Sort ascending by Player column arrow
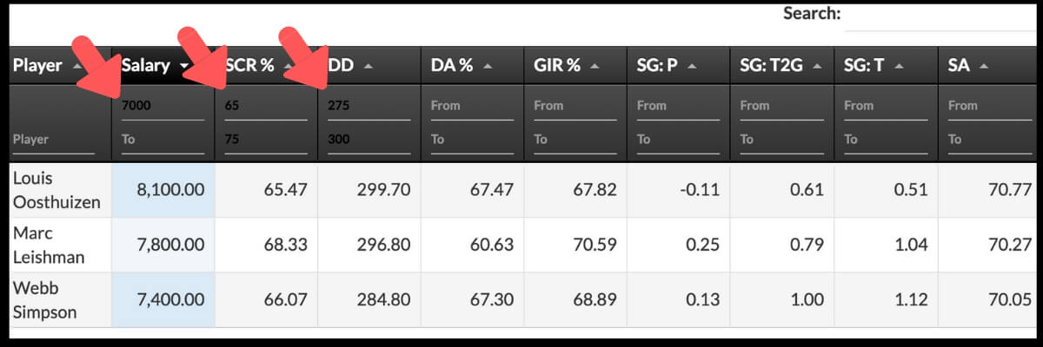This screenshot has height=347, width=1043. coord(78,66)
